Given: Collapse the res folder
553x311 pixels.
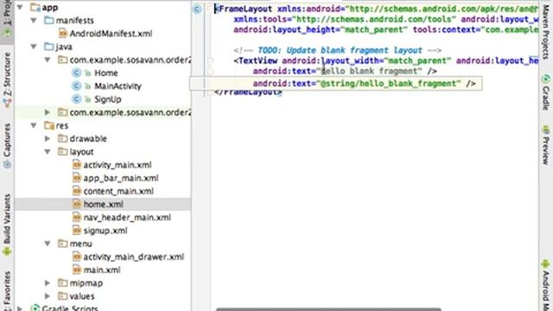Looking at the screenshot, I should click(x=34, y=125).
